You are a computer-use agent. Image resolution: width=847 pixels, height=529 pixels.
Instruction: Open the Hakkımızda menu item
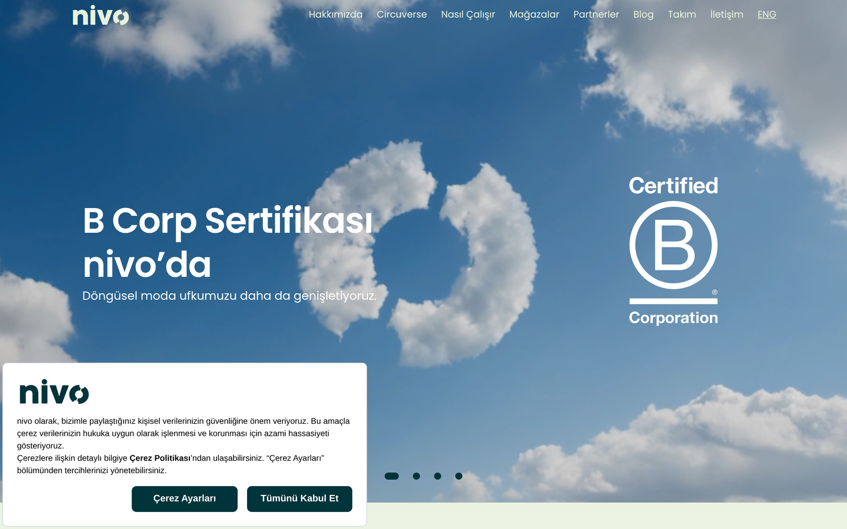tap(336, 14)
